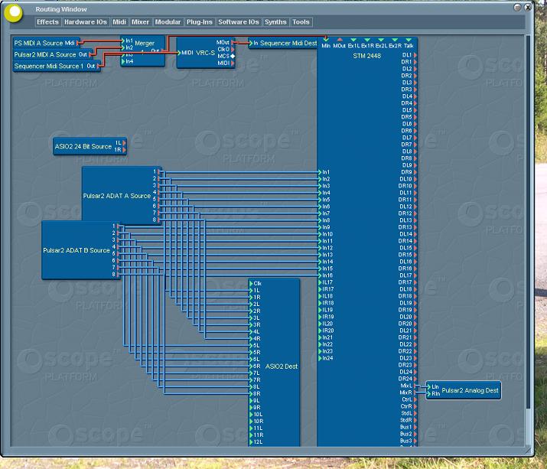547x469 pixels.
Task: Open the Tools menu
Action: 301,22
